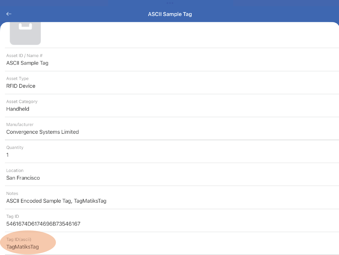Click the Asset Type field label
This screenshot has width=339, height=255.
pyautogui.click(x=17, y=79)
